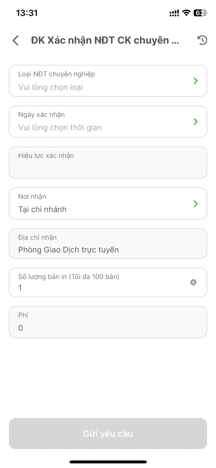This screenshot has width=216, height=468.
Task: Tap the green chevron for Loại NĐT chuyên nghiệp
Action: click(x=196, y=81)
